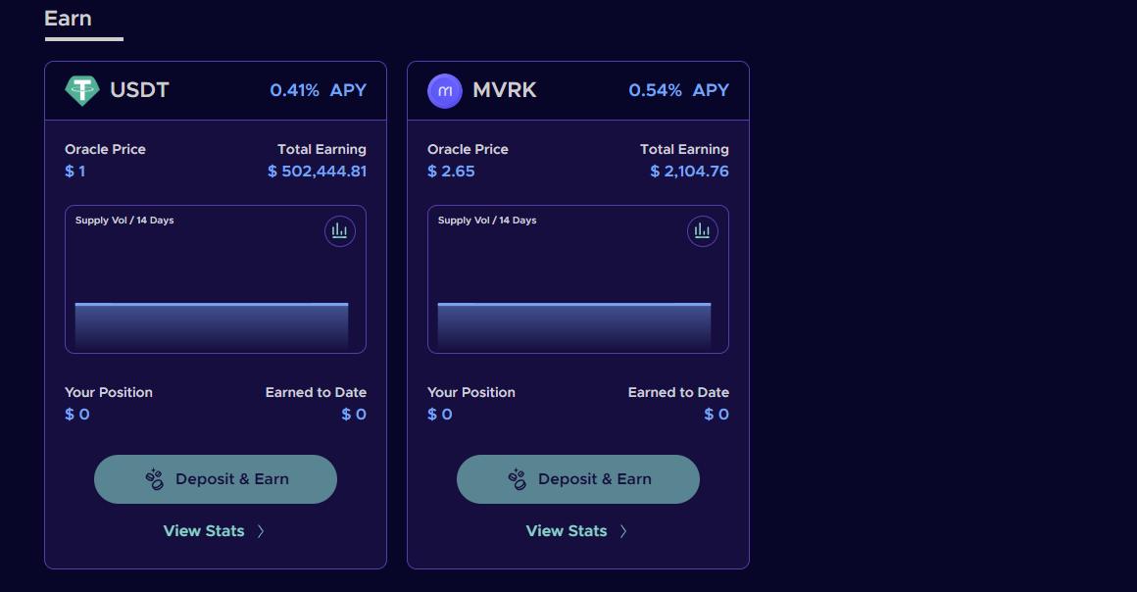The height and width of the screenshot is (592, 1137).
Task: Click the Deposit & Earn button for USDT
Action: click(215, 478)
